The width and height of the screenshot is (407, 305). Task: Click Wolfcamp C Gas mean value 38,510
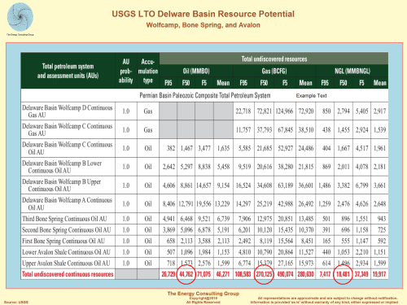(x=306, y=129)
